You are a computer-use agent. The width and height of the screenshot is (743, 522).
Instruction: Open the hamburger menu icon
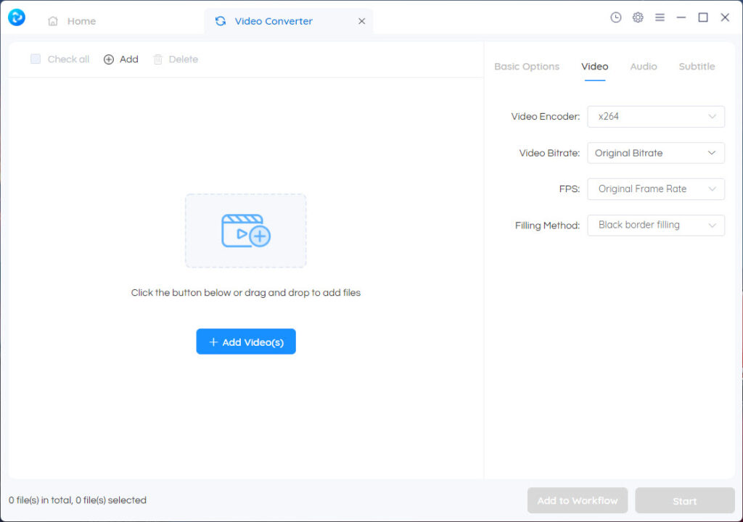click(x=660, y=17)
